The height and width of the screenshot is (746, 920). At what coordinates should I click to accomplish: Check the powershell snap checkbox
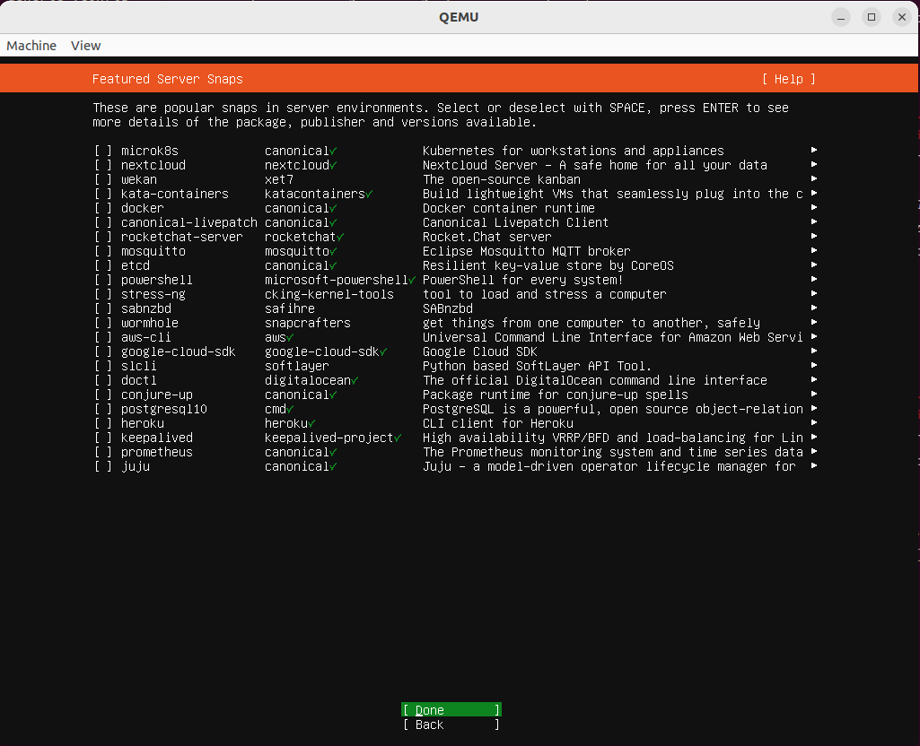coord(103,280)
